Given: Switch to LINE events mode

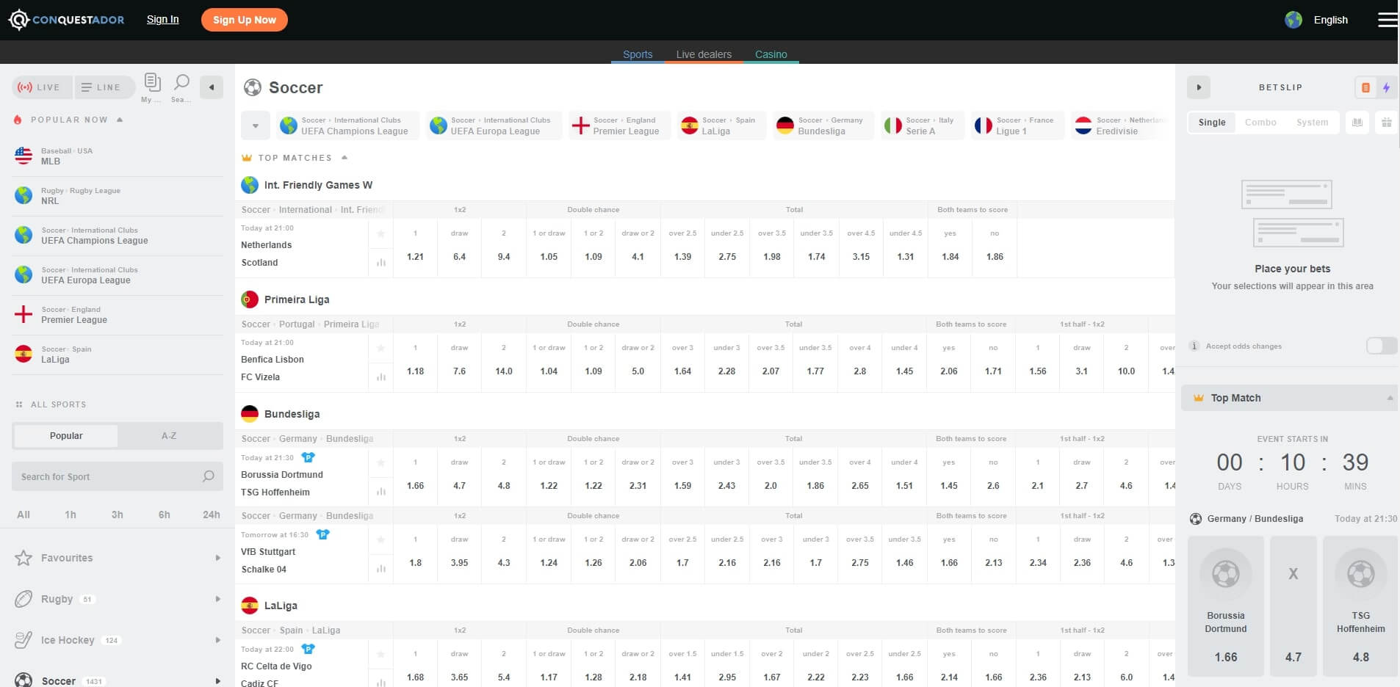Looking at the screenshot, I should [102, 87].
